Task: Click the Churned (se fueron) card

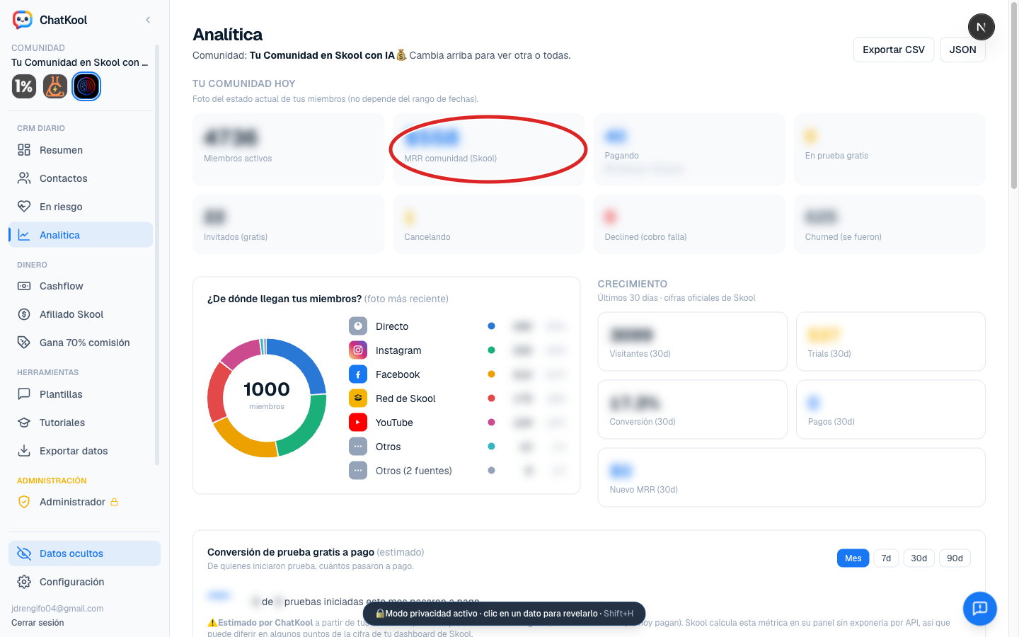Action: tap(890, 224)
